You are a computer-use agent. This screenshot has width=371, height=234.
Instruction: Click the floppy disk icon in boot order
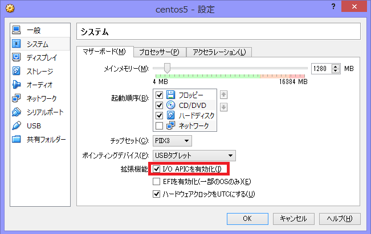click(170, 95)
